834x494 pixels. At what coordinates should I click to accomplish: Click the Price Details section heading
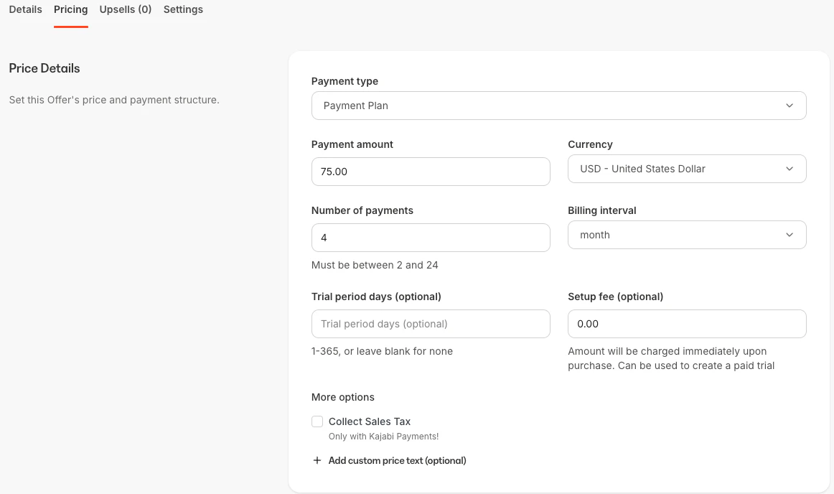(44, 68)
